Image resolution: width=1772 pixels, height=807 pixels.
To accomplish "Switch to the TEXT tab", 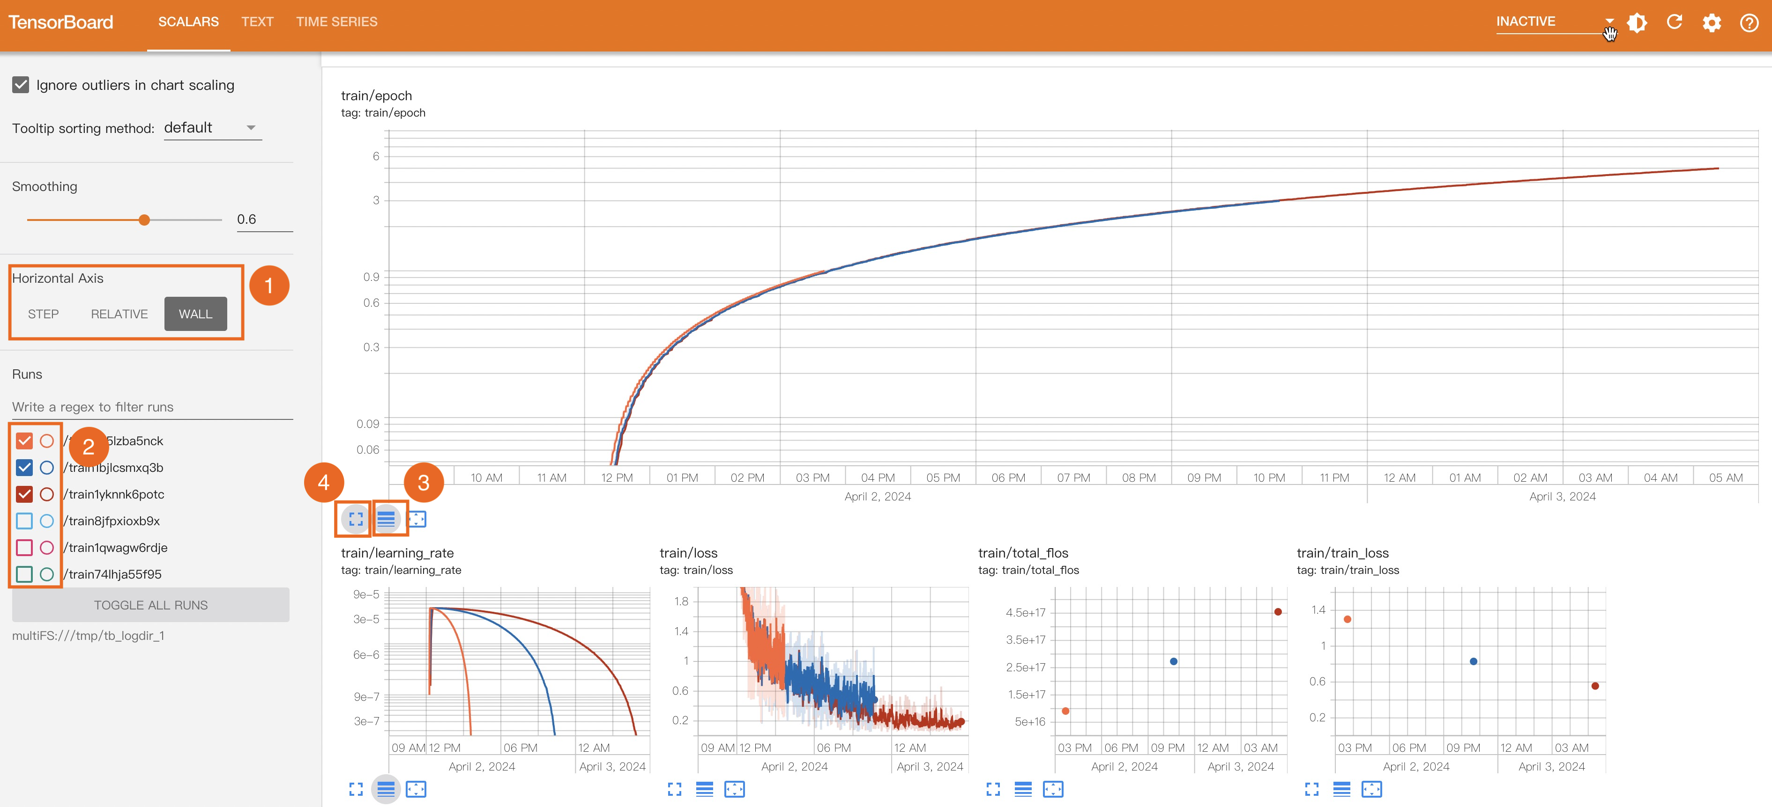I will tap(257, 22).
